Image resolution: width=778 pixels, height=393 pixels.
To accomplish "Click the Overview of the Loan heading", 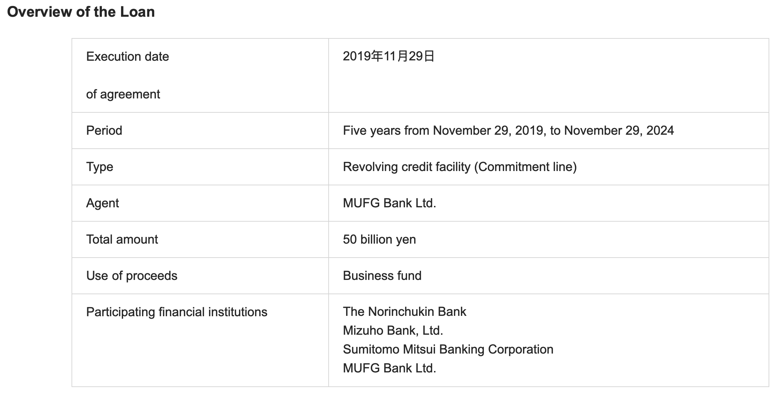I will pos(81,12).
